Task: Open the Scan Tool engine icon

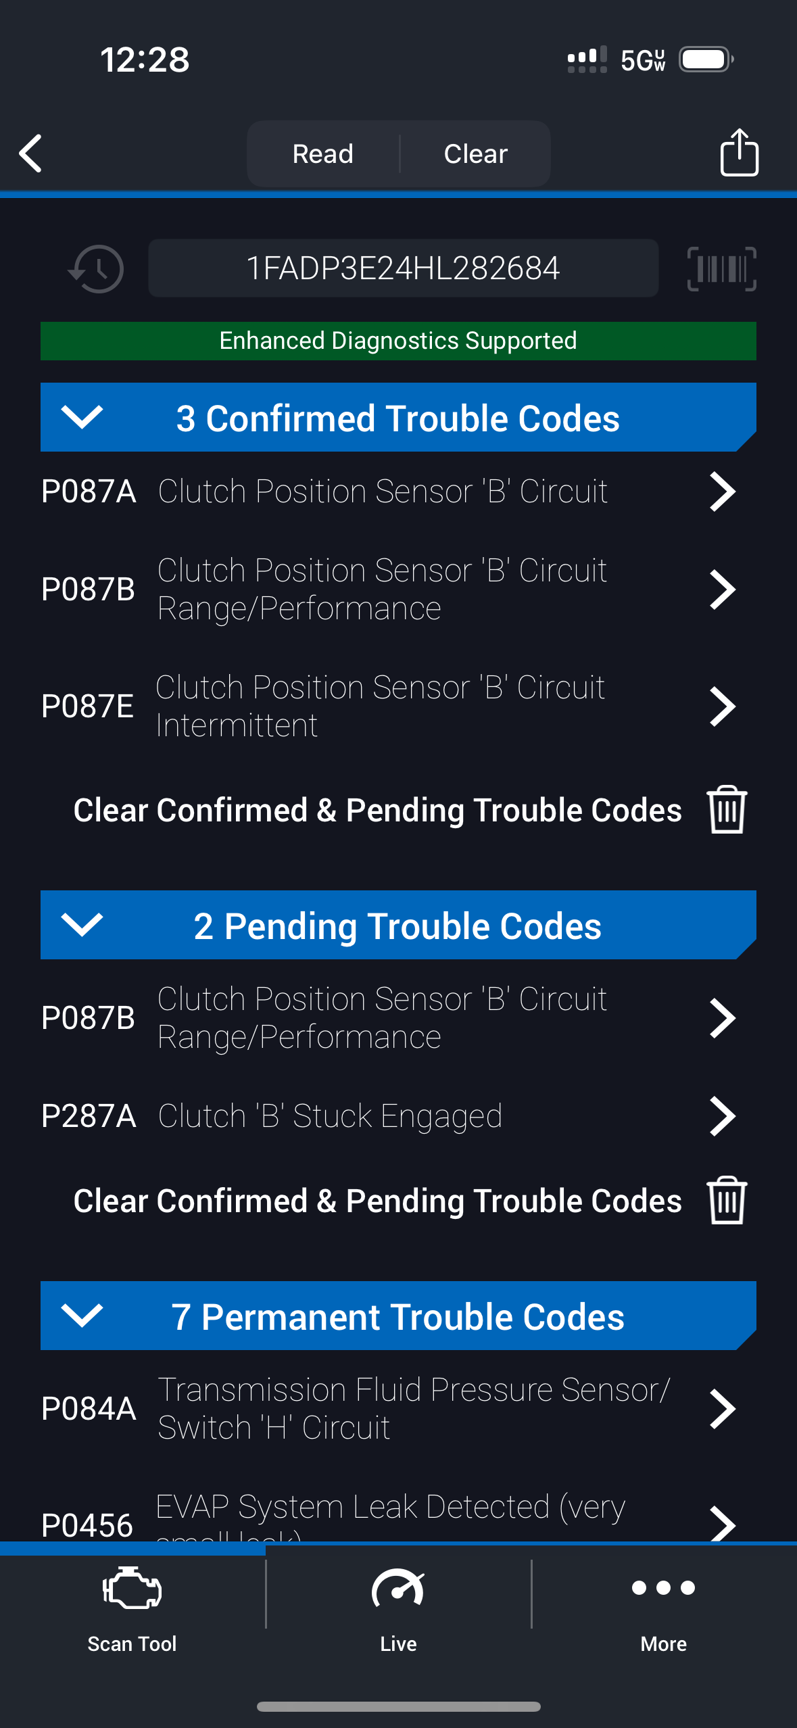Action: [x=132, y=1587]
